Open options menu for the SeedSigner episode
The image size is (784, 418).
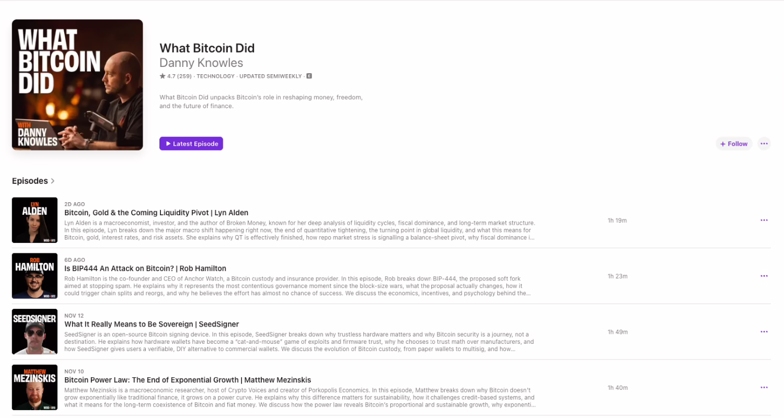click(x=764, y=332)
